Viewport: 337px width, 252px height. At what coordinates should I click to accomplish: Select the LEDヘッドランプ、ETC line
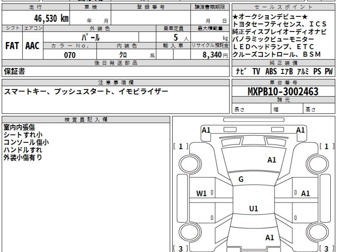point(274,47)
